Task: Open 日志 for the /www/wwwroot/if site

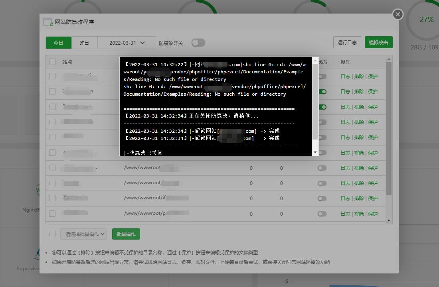Action: (x=345, y=199)
